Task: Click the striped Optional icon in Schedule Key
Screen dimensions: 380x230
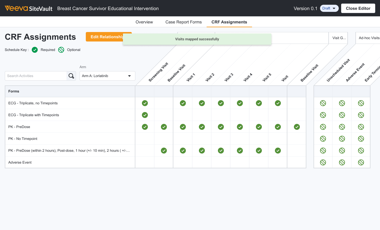Action: [x=61, y=50]
